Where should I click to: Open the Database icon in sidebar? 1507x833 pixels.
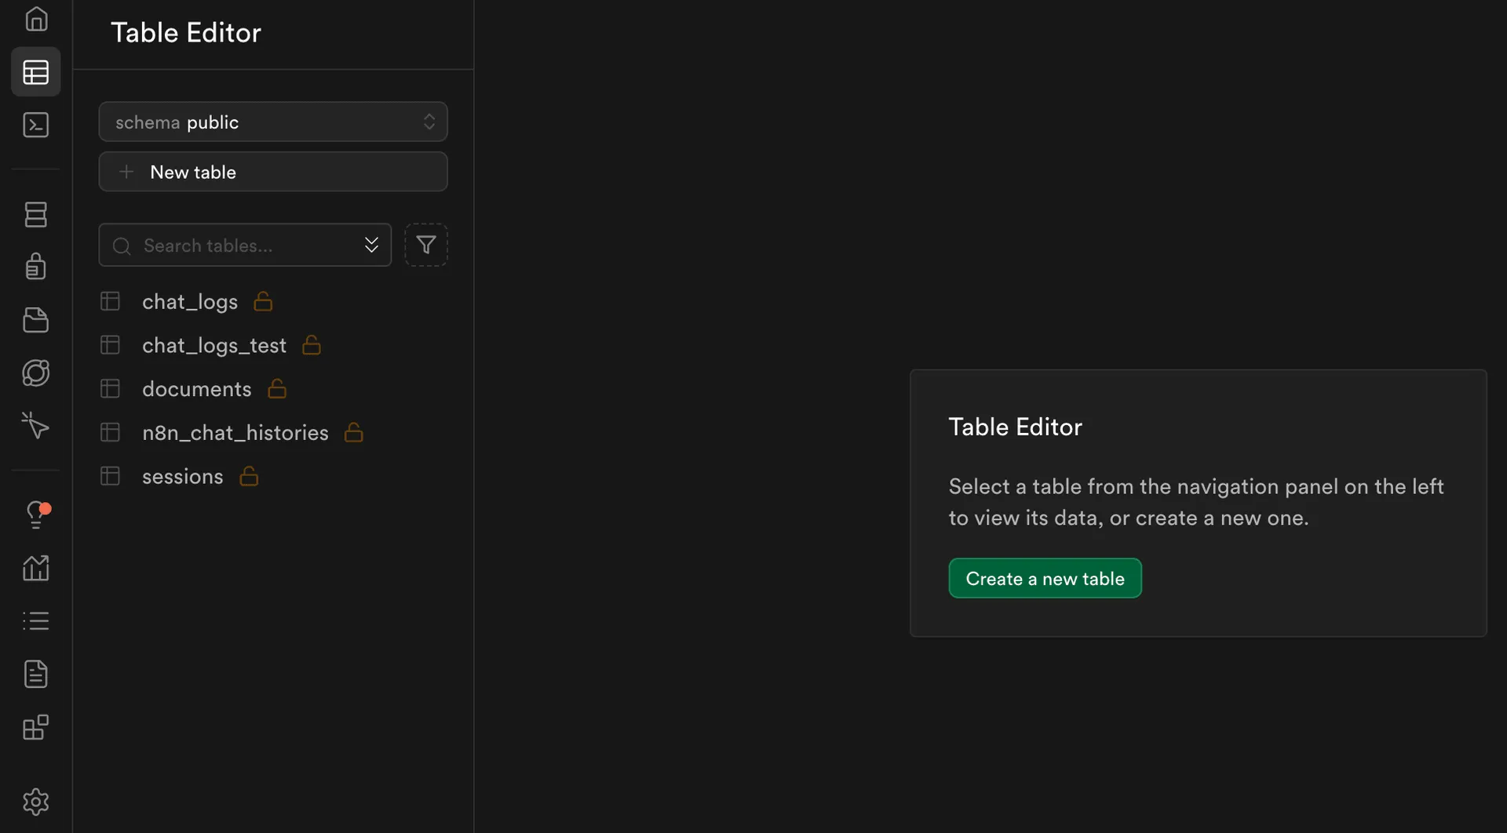(x=36, y=214)
